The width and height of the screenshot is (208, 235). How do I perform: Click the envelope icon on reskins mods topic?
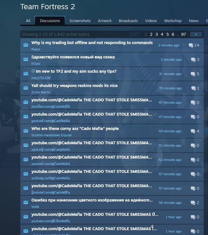pyautogui.click(x=26, y=88)
